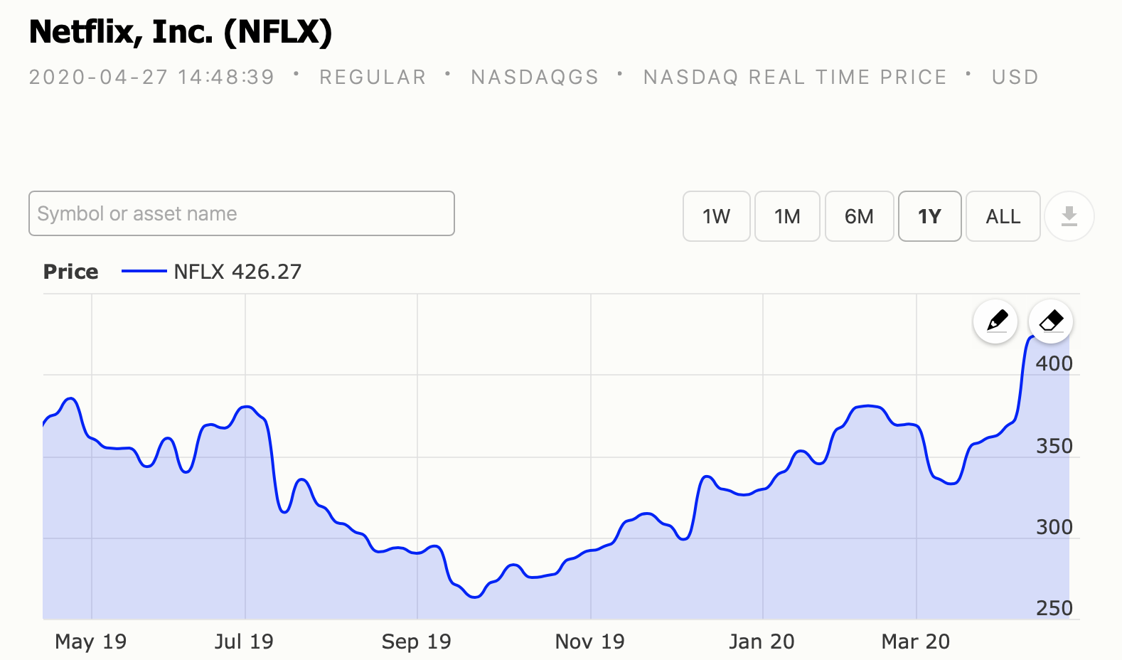
Task: Select the 1Y time range
Action: pyautogui.click(x=930, y=216)
